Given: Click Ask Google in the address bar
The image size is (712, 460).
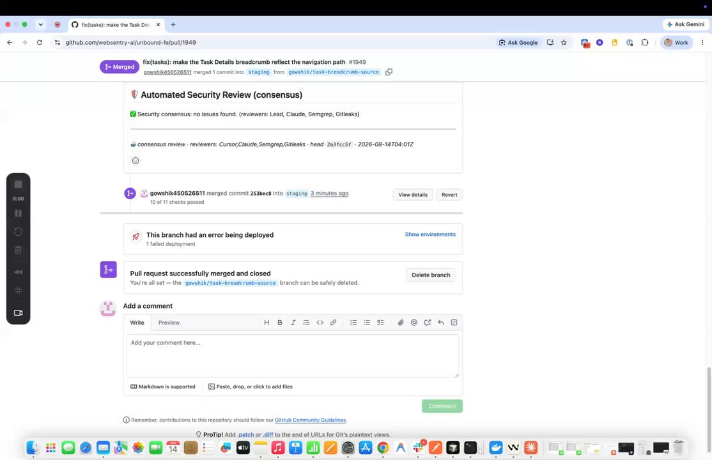Looking at the screenshot, I should 518,43.
